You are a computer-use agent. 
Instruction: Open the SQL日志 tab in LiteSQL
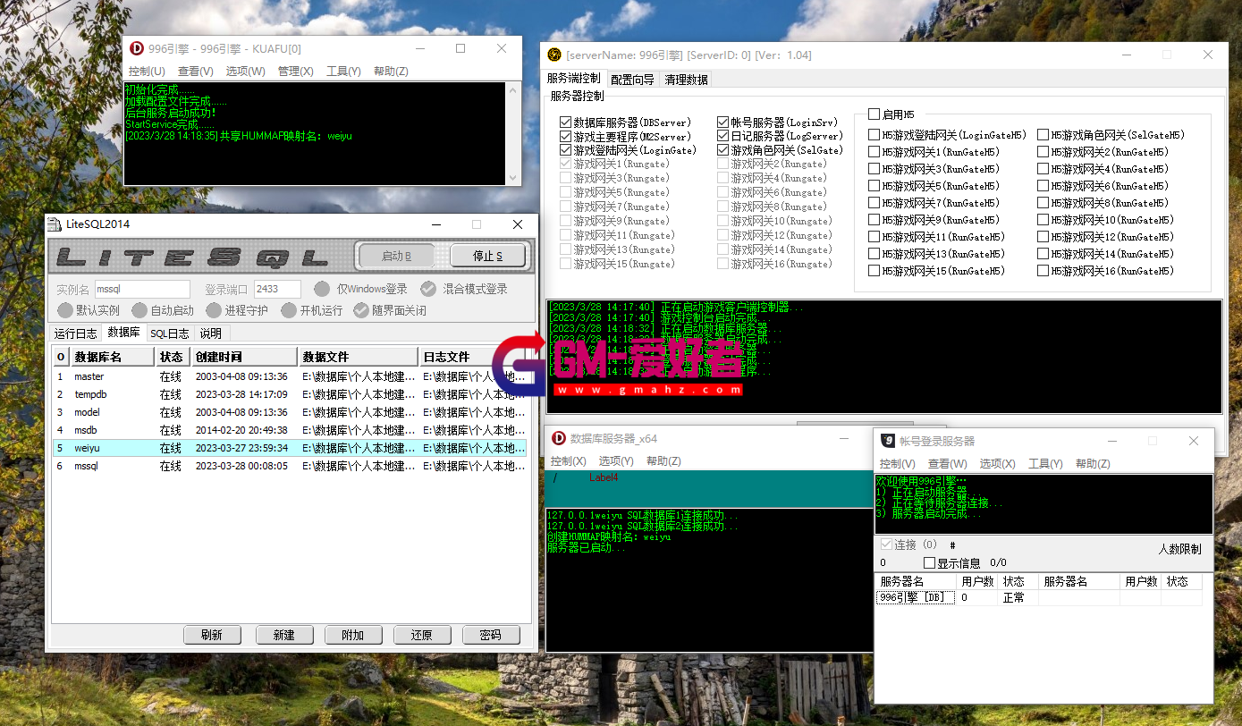tap(169, 333)
